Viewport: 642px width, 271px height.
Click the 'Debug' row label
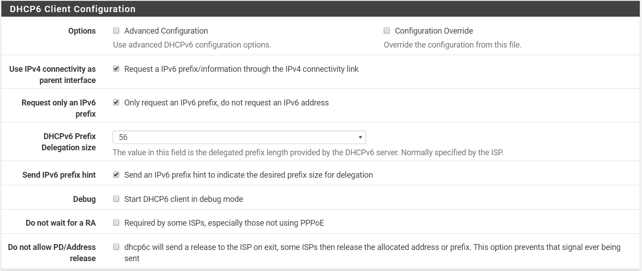coord(84,199)
